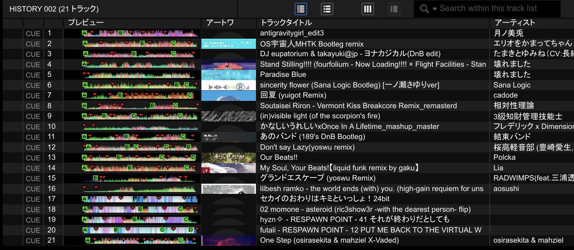The image size is (574, 250).
Task: Click artist Sana Logic
Action: tap(512, 85)
